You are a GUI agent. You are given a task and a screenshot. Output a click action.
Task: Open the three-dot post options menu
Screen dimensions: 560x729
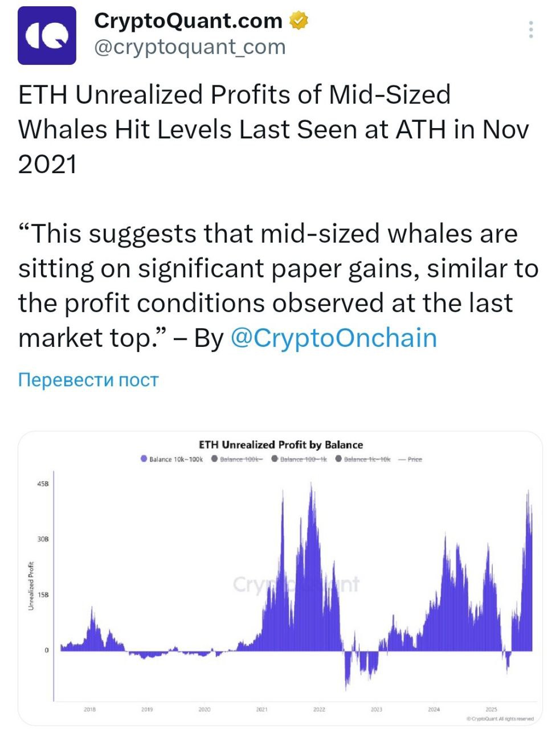point(531,30)
